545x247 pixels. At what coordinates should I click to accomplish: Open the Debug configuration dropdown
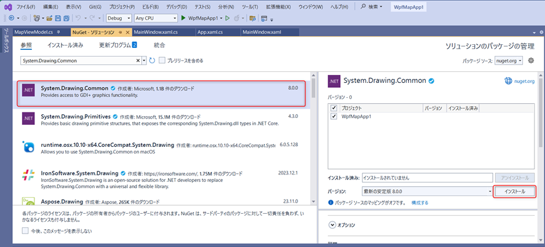coord(119,18)
